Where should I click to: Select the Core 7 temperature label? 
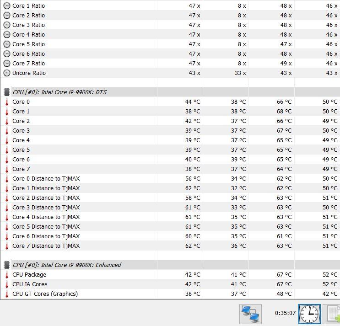pyautogui.click(x=21, y=169)
